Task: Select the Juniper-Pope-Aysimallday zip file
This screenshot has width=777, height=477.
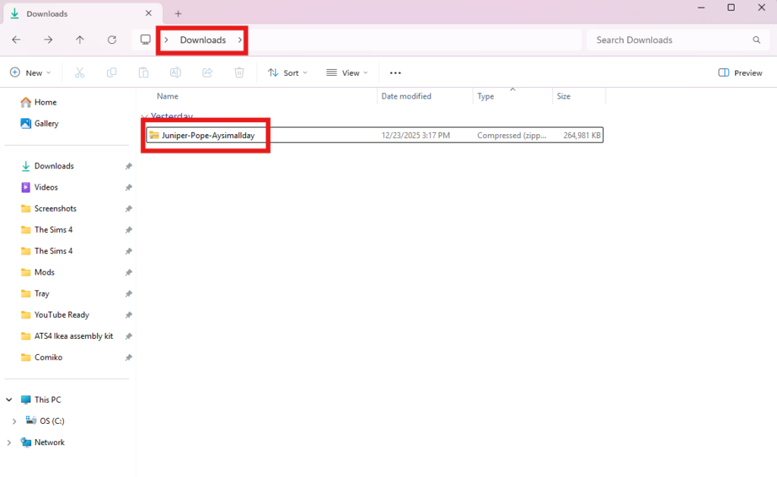Action: pyautogui.click(x=208, y=136)
